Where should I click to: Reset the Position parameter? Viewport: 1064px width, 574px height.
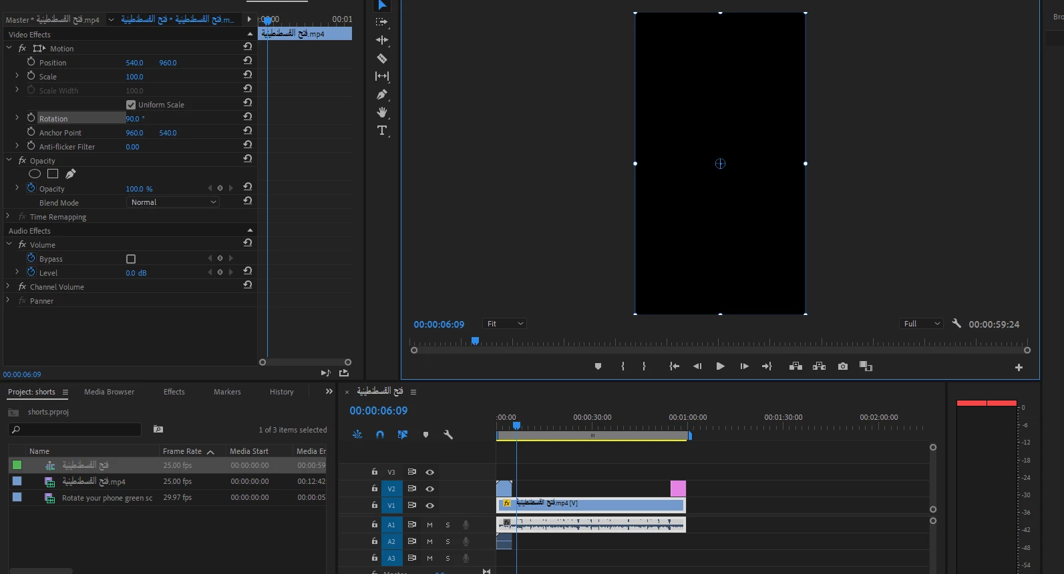(x=248, y=61)
